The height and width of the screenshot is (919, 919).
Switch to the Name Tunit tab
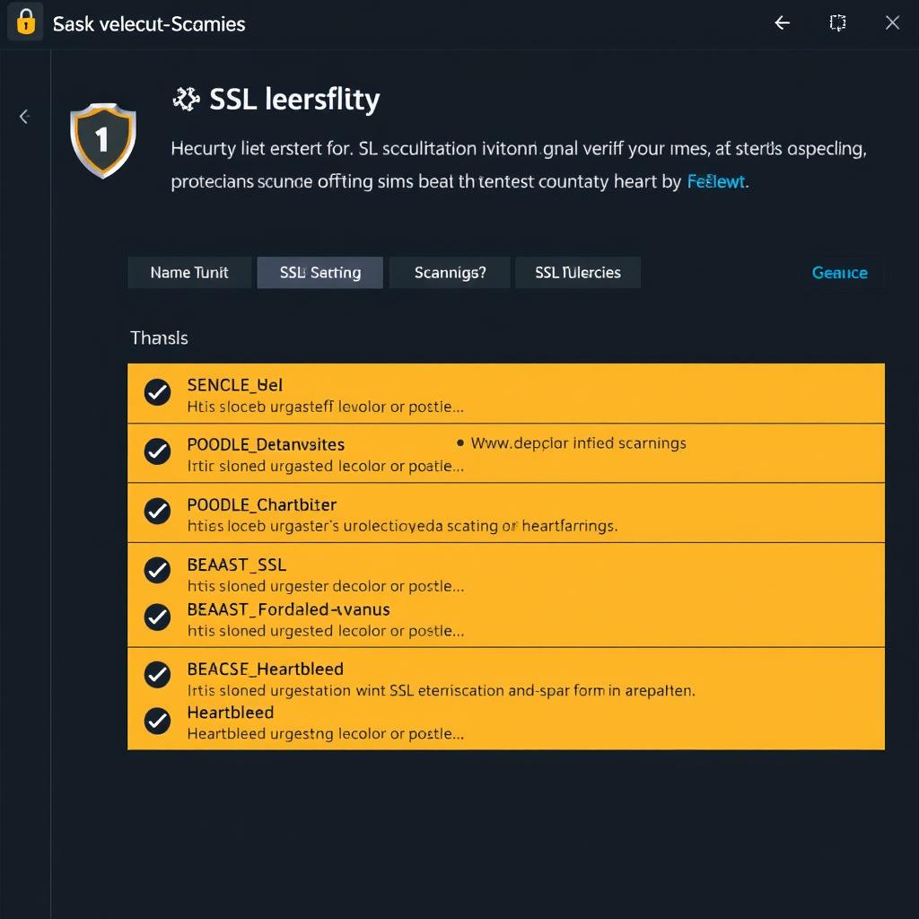[189, 273]
